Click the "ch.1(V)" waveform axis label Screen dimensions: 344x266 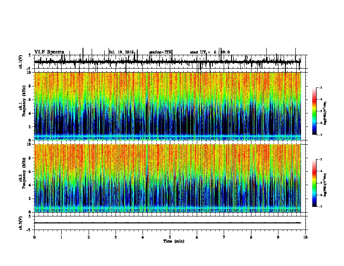pyautogui.click(x=21, y=62)
